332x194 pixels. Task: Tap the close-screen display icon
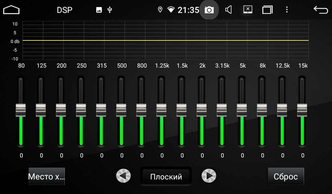coord(248,10)
